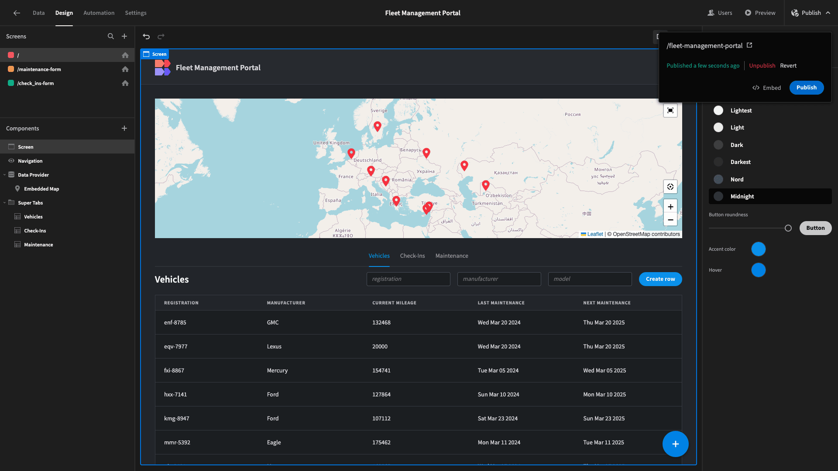
Task: Click the back arrow in the top bar
Action: [17, 13]
